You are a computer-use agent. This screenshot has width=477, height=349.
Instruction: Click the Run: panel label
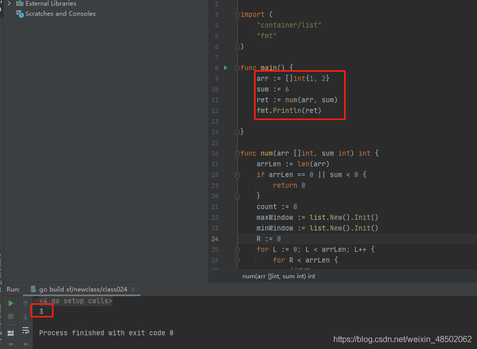tap(13, 289)
